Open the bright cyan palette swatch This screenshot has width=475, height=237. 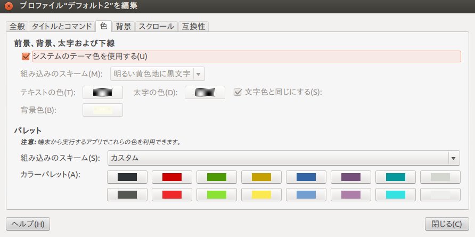[x=396, y=194]
